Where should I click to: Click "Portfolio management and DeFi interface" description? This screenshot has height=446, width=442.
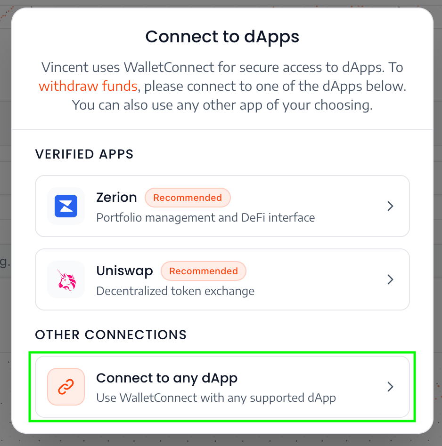tap(205, 217)
